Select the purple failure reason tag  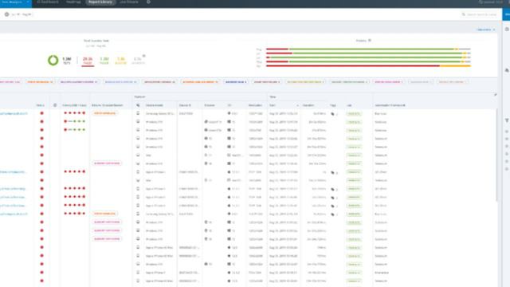78,82
